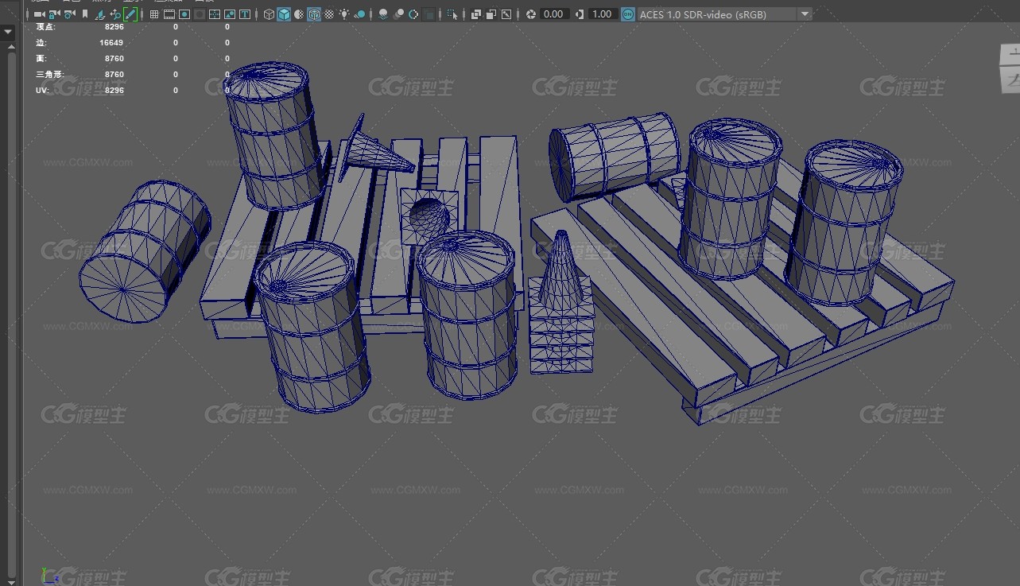
Task: Click the 8296 value in vertices row
Action: click(114, 27)
